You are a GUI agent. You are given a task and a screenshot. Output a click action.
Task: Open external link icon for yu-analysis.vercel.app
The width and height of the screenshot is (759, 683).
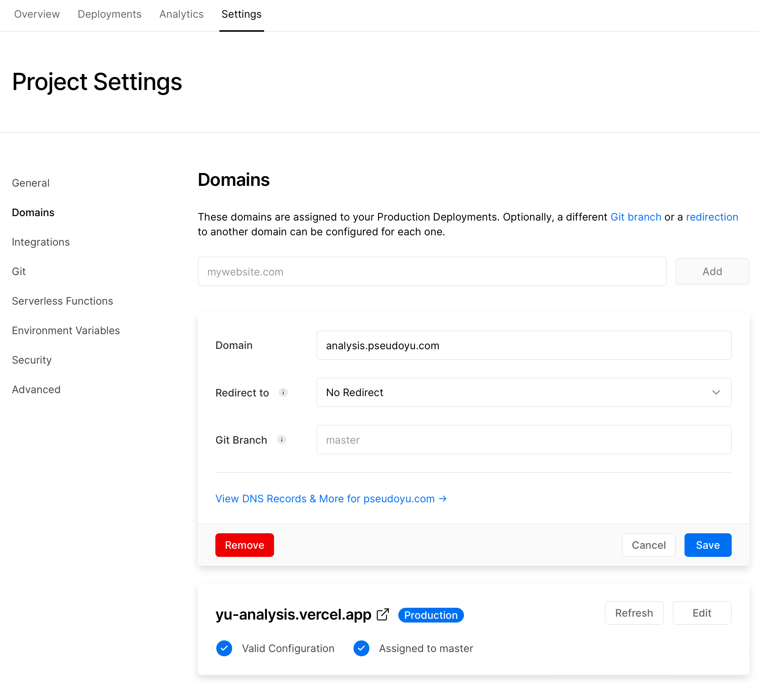click(382, 615)
